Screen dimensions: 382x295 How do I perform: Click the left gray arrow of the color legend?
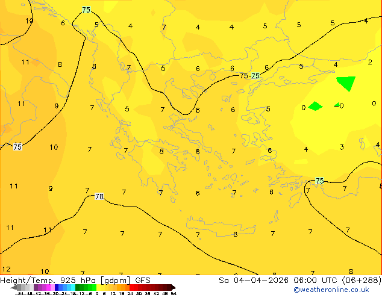point(14,288)
